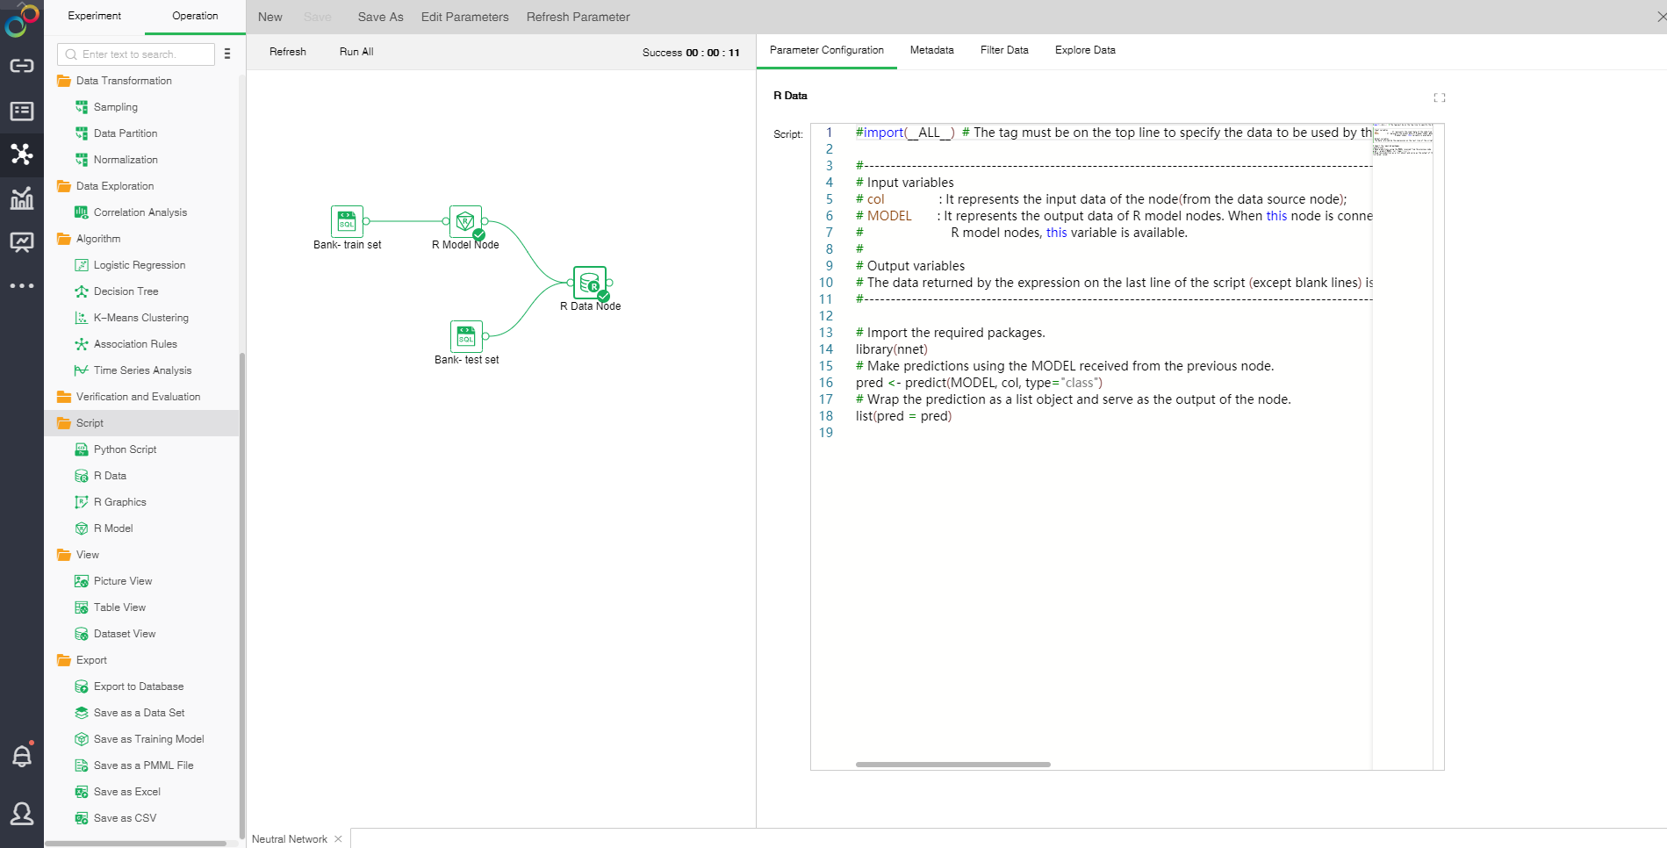Select the Save as a Data Set icon
This screenshot has height=848, width=1667.
(x=82, y=713)
